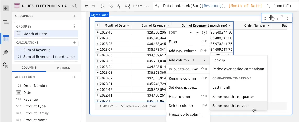The image size is (299, 122).
Task: Sort ascending from context menu
Action: (x=191, y=33)
